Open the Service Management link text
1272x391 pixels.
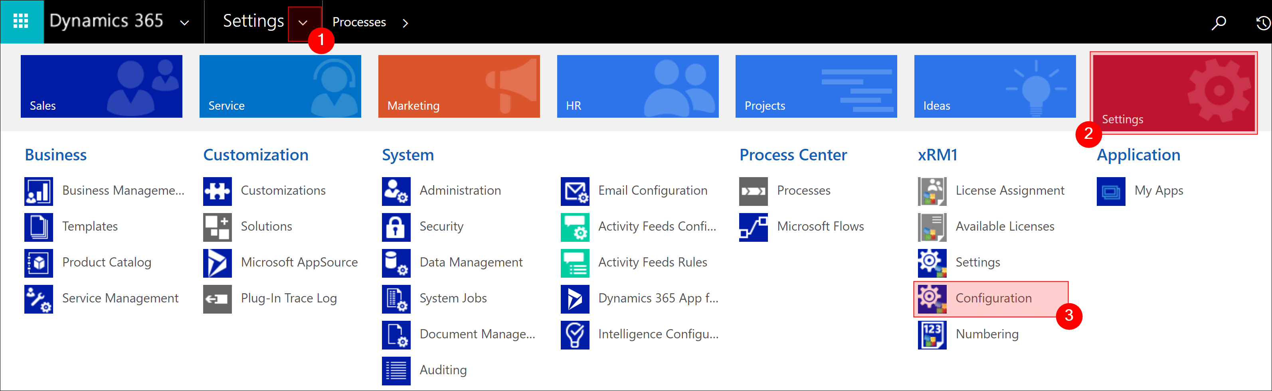121,298
